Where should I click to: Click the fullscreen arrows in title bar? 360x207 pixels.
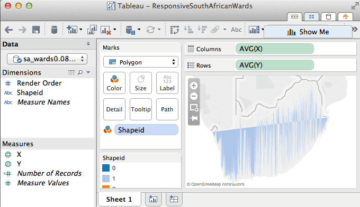coord(355,6)
